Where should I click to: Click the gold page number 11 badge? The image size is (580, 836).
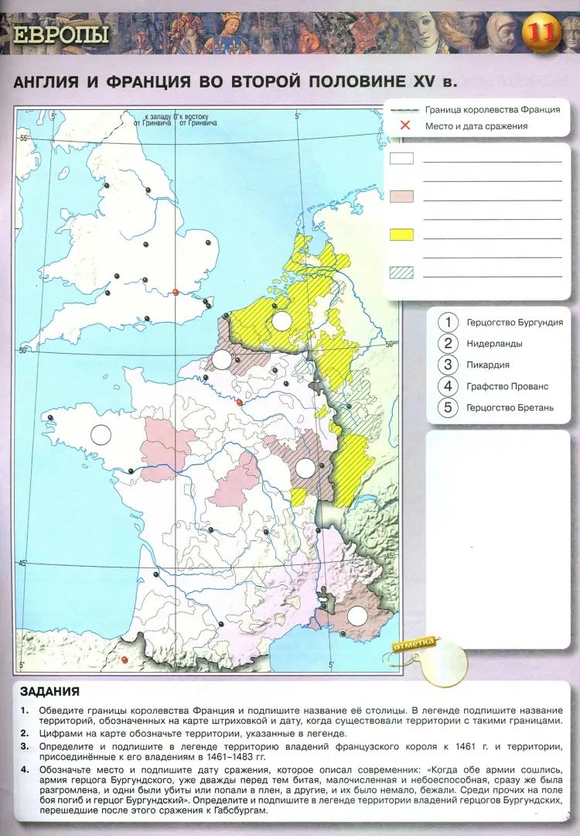tap(542, 32)
